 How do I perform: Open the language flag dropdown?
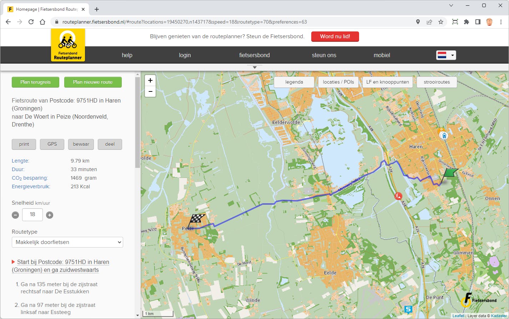(446, 55)
